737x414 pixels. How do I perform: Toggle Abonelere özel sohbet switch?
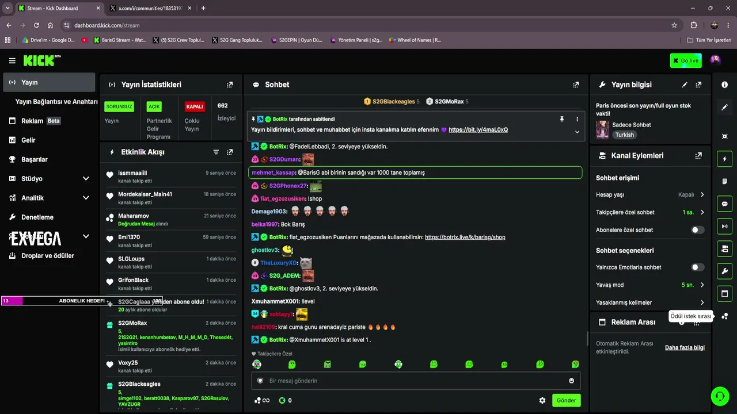(x=697, y=230)
